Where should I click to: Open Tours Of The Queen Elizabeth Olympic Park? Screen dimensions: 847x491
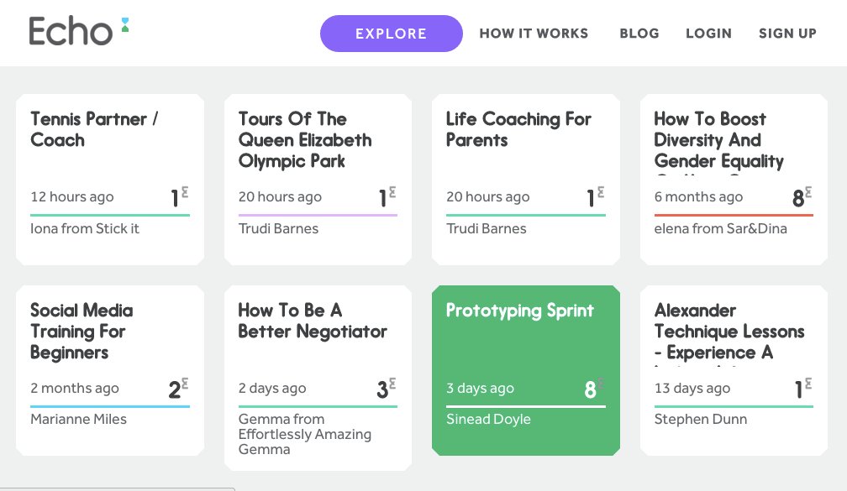click(304, 140)
